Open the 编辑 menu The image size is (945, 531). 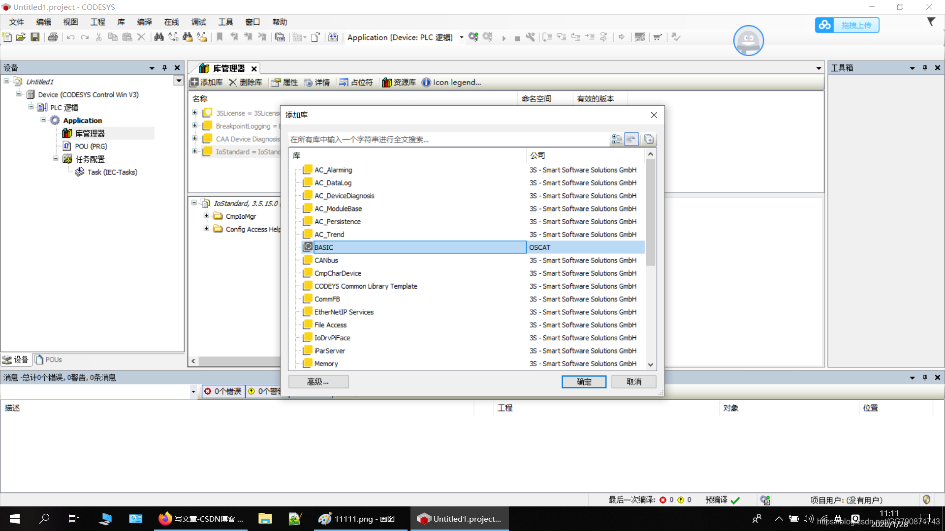click(43, 22)
